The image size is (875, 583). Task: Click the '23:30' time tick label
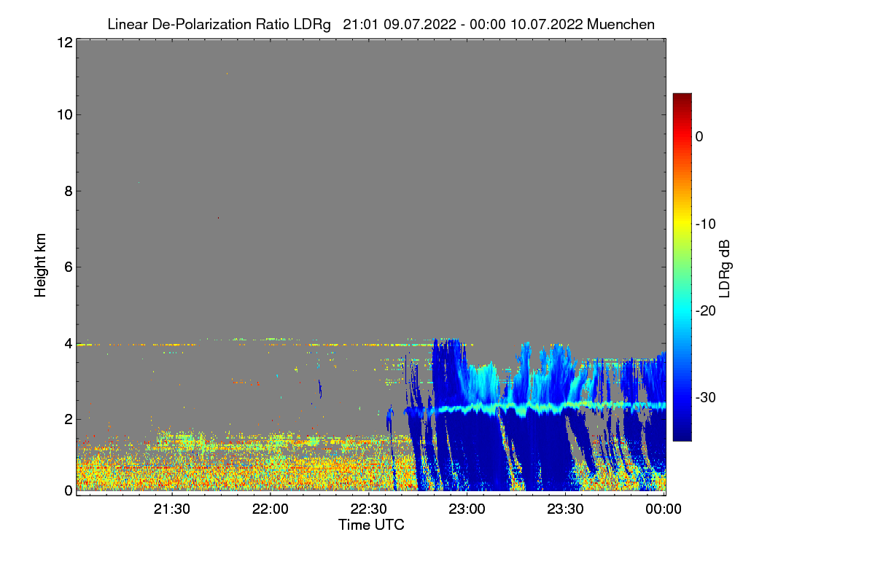pyautogui.click(x=567, y=509)
